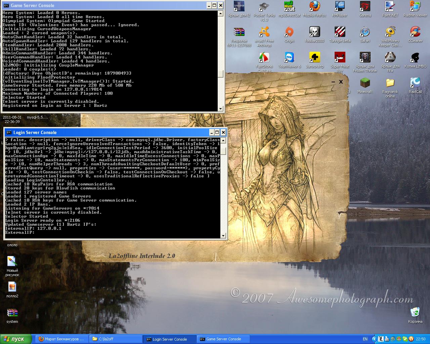This screenshot has width=430, height=344.
Task: Select the mysql-5.5 desktop item label
Action: point(37,117)
